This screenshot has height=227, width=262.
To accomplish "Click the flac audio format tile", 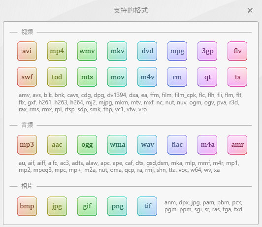I will coord(177,145).
